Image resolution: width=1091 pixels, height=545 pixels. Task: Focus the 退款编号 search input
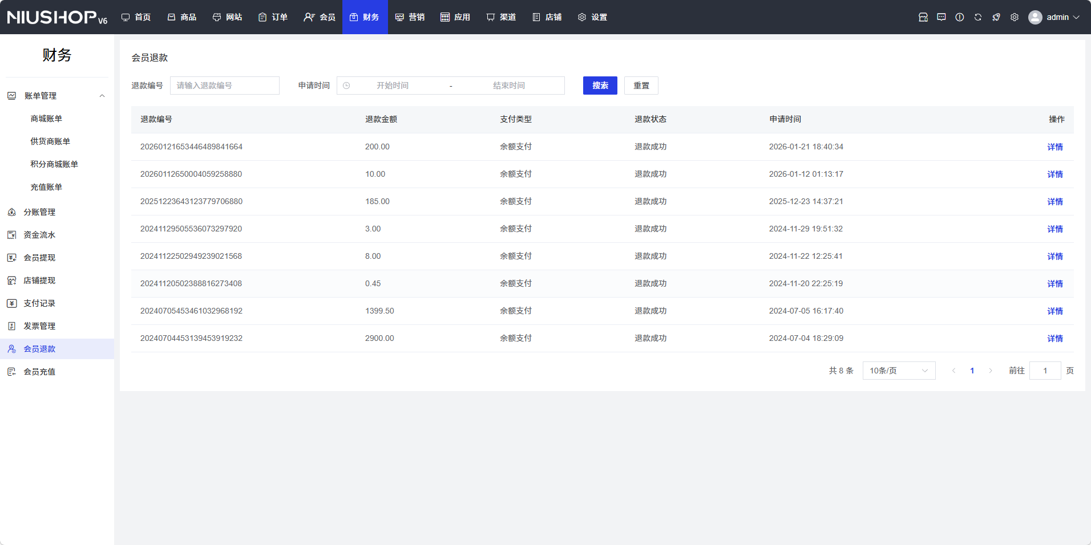224,86
